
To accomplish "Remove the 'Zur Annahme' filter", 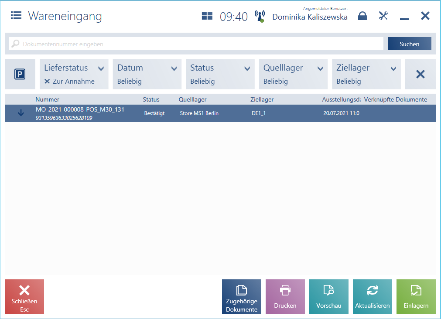I will coord(47,81).
